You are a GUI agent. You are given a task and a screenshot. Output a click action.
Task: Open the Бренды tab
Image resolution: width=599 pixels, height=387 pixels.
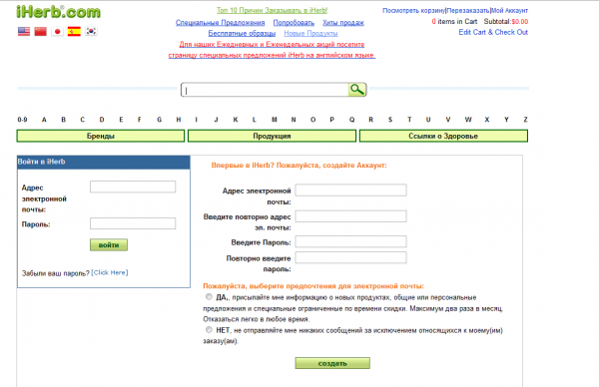[x=101, y=136]
